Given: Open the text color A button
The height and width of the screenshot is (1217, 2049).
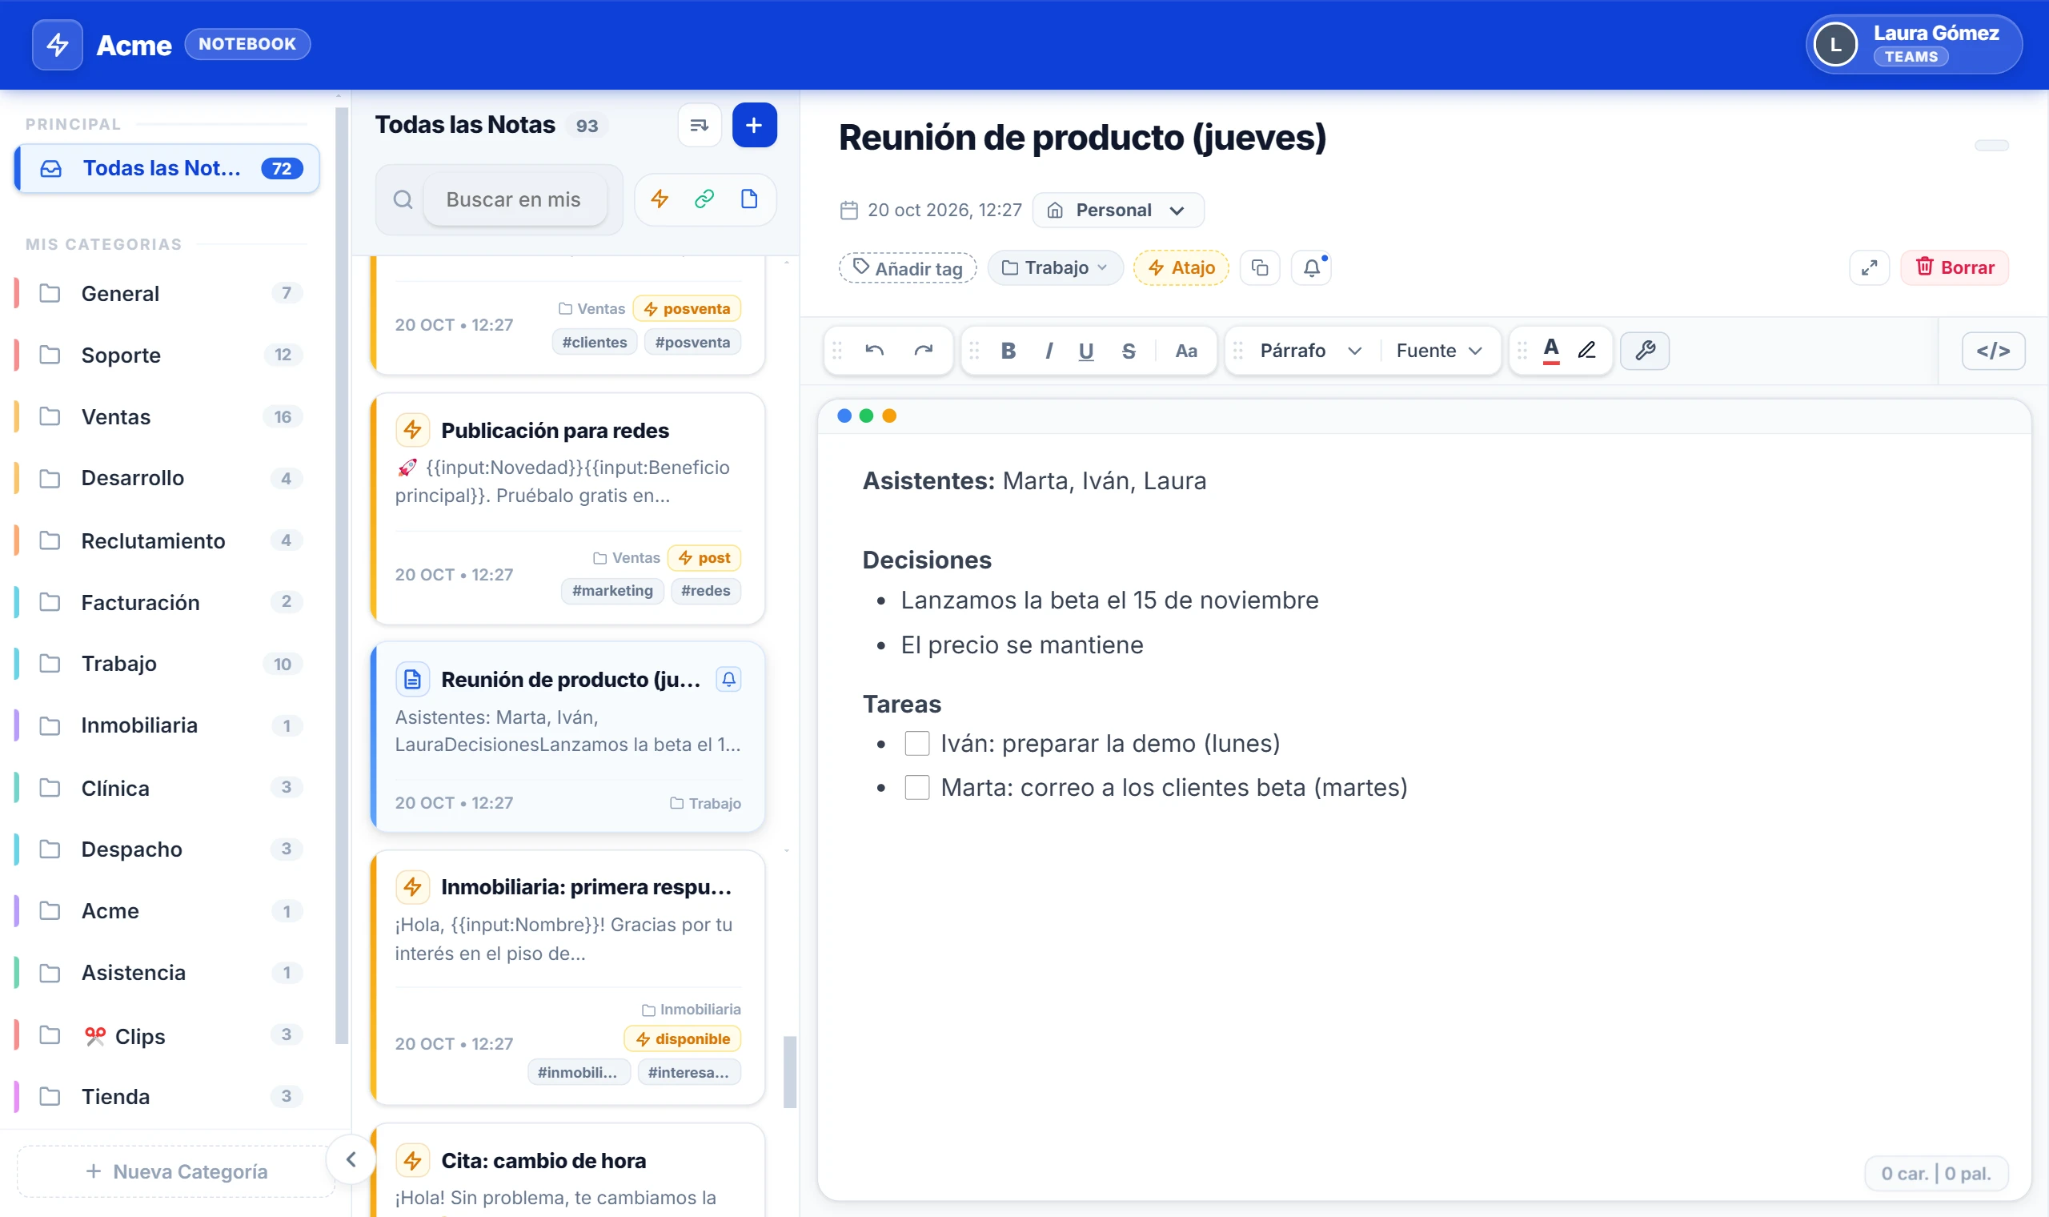Looking at the screenshot, I should point(1550,350).
